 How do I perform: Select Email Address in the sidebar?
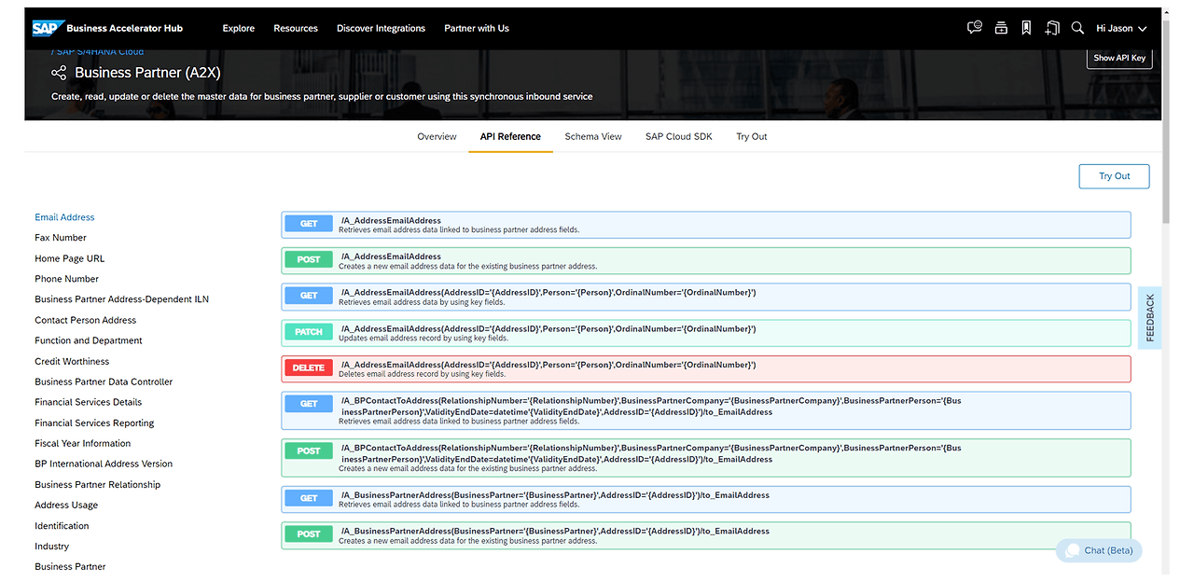click(64, 217)
